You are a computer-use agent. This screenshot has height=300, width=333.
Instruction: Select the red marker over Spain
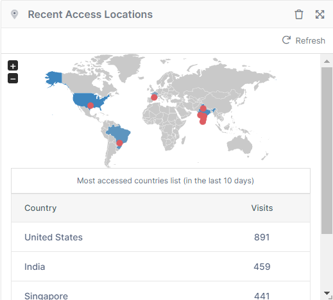point(154,97)
